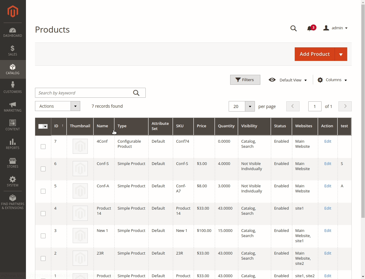Sort by the Price column header

click(204, 126)
